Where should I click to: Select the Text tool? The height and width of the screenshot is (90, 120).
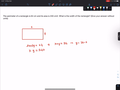pyautogui.click(x=49, y=4)
